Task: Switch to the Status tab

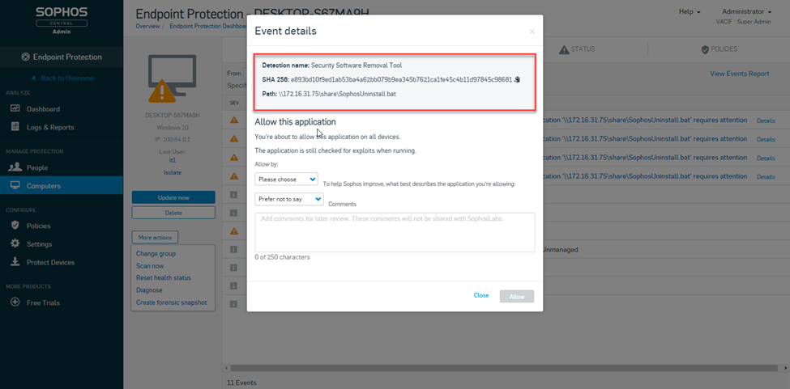Action: tap(577, 49)
